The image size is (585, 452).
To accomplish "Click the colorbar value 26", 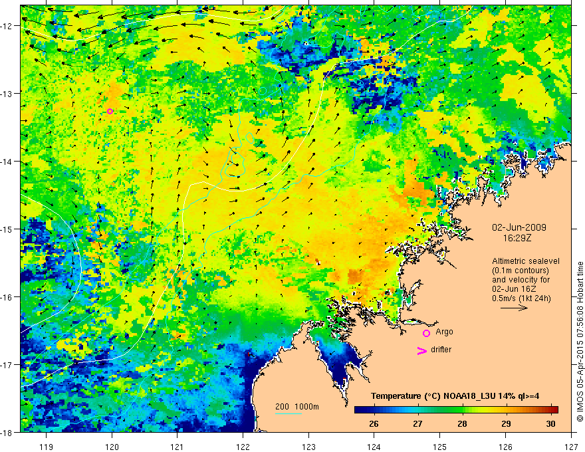I will pyautogui.click(x=374, y=423).
